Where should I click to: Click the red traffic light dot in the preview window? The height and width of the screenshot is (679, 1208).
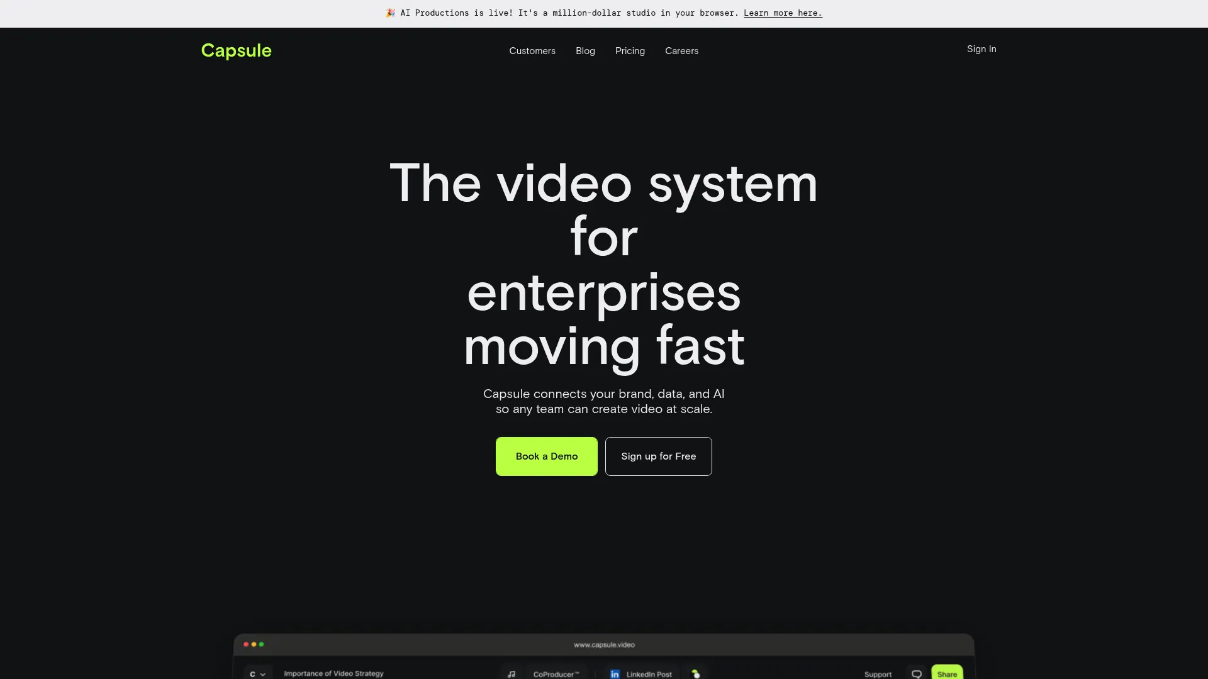tap(245, 644)
